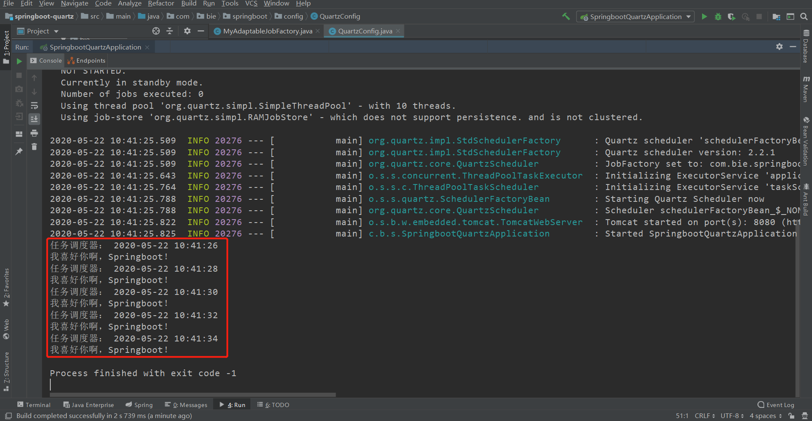
Task: Open Structure side panel
Action: click(x=6, y=371)
